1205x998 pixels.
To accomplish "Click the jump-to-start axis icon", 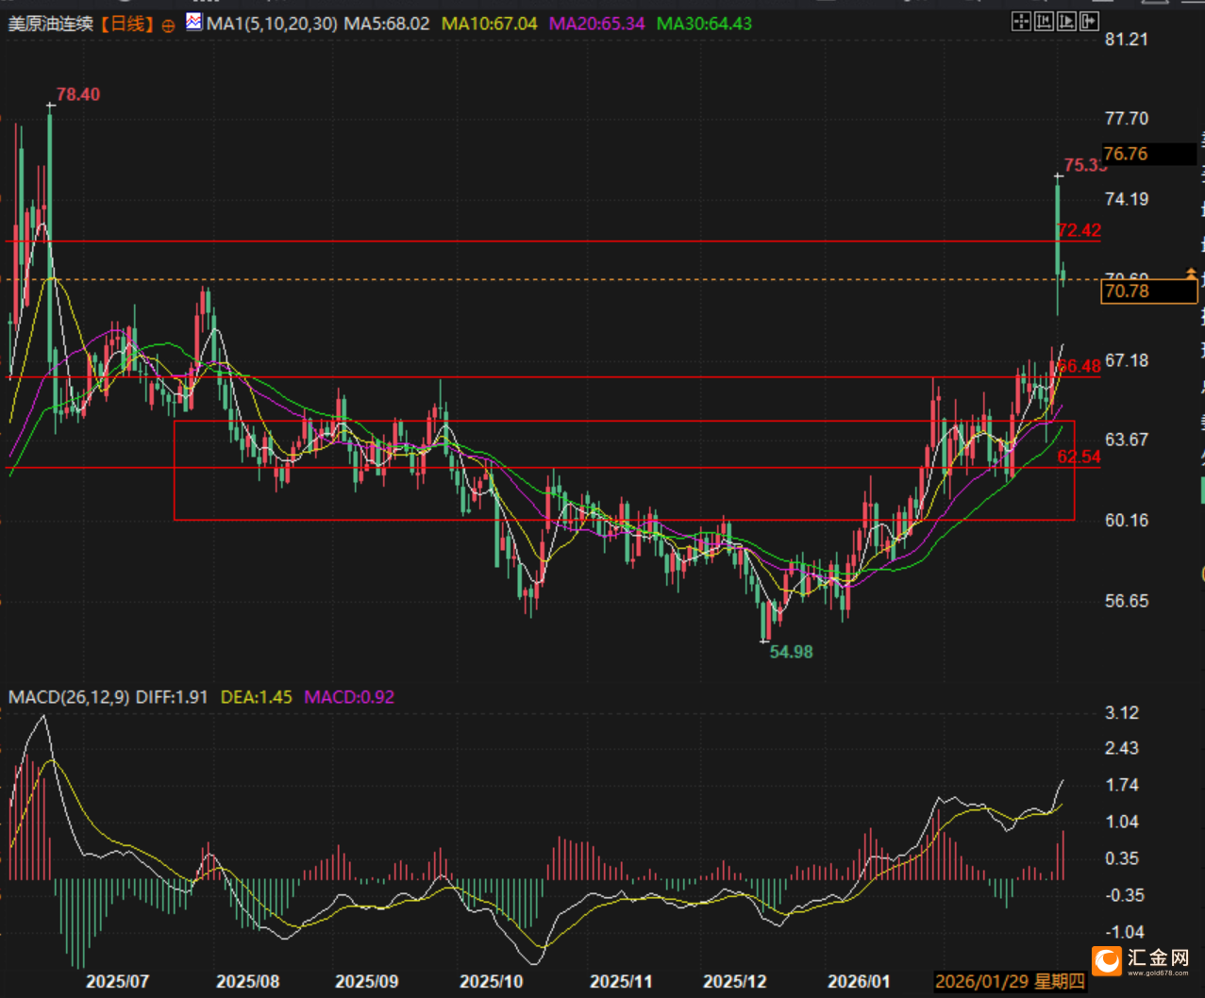I will pyautogui.click(x=1045, y=22).
